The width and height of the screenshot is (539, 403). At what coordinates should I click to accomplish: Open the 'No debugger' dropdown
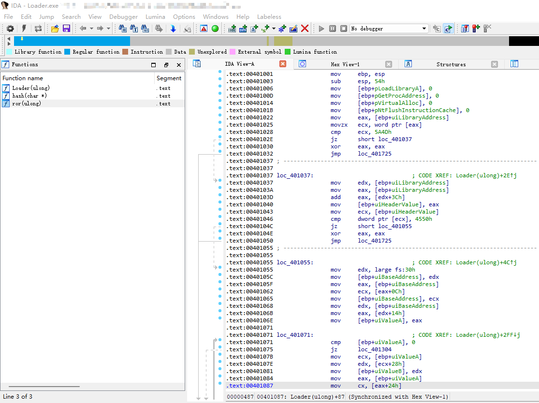click(389, 29)
